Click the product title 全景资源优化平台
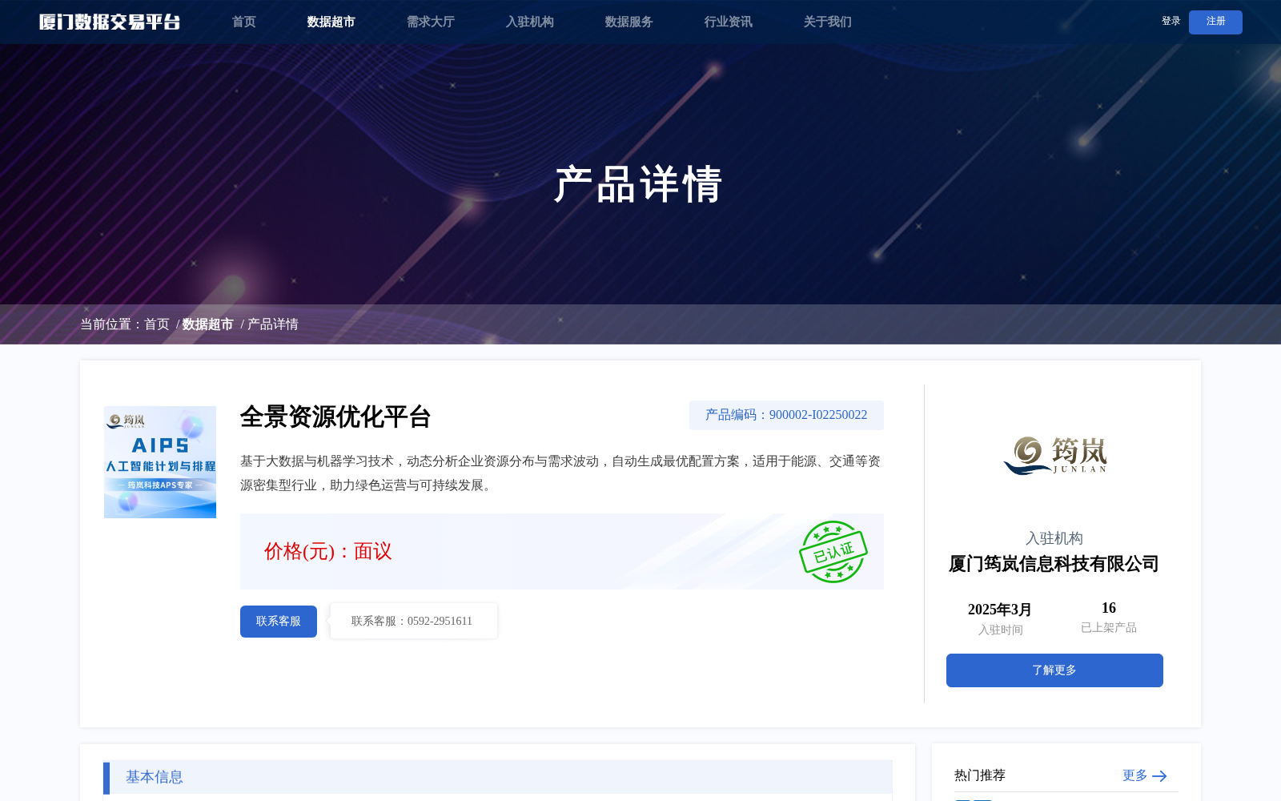Screen dimensions: 1281x801 coord(335,417)
